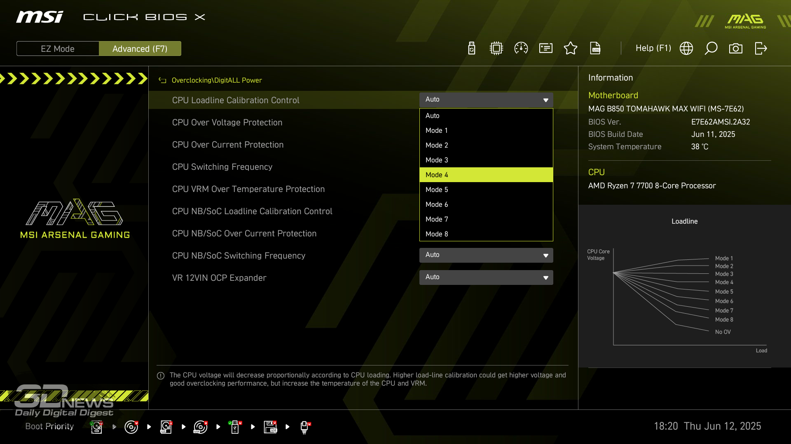Select CPU NB/SoC Over Current Protection
The height and width of the screenshot is (444, 791).
(x=244, y=234)
